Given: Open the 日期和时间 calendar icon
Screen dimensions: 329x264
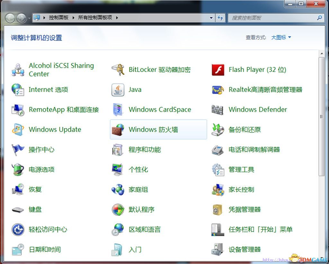Looking at the screenshot, I should point(18,250).
